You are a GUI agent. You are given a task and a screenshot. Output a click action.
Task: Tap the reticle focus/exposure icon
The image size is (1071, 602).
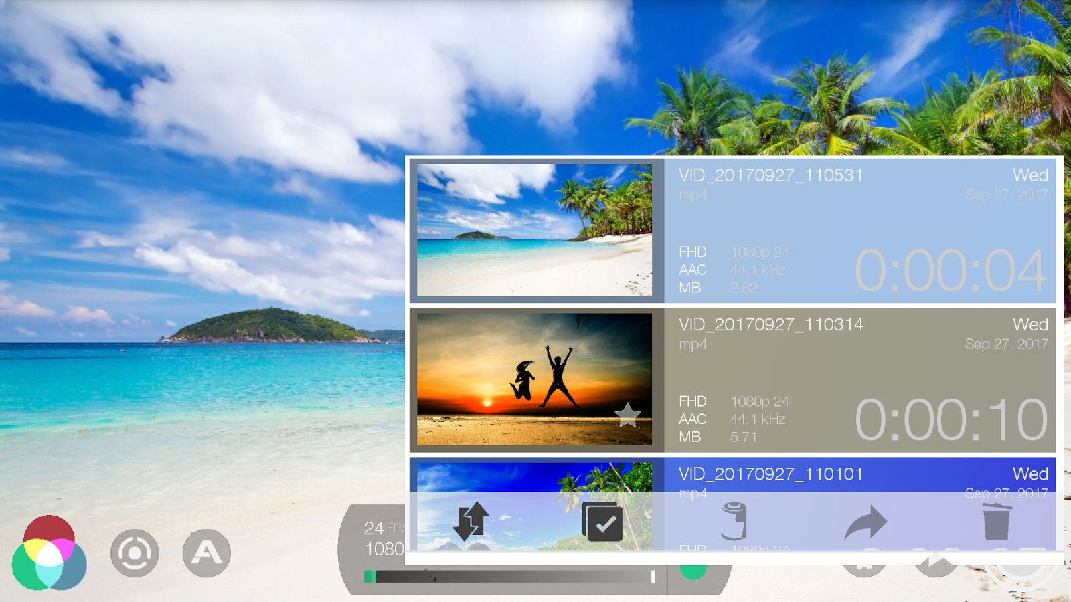pos(135,553)
